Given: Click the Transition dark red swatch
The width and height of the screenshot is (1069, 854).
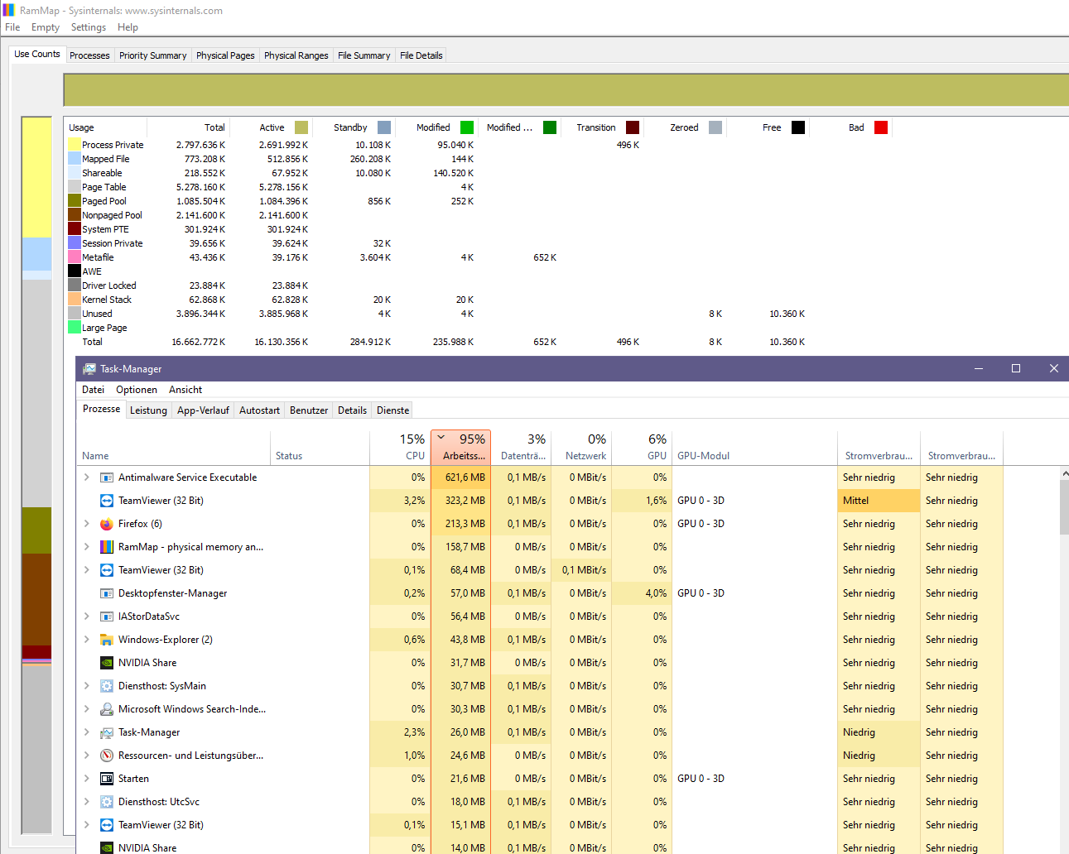Looking at the screenshot, I should point(633,127).
